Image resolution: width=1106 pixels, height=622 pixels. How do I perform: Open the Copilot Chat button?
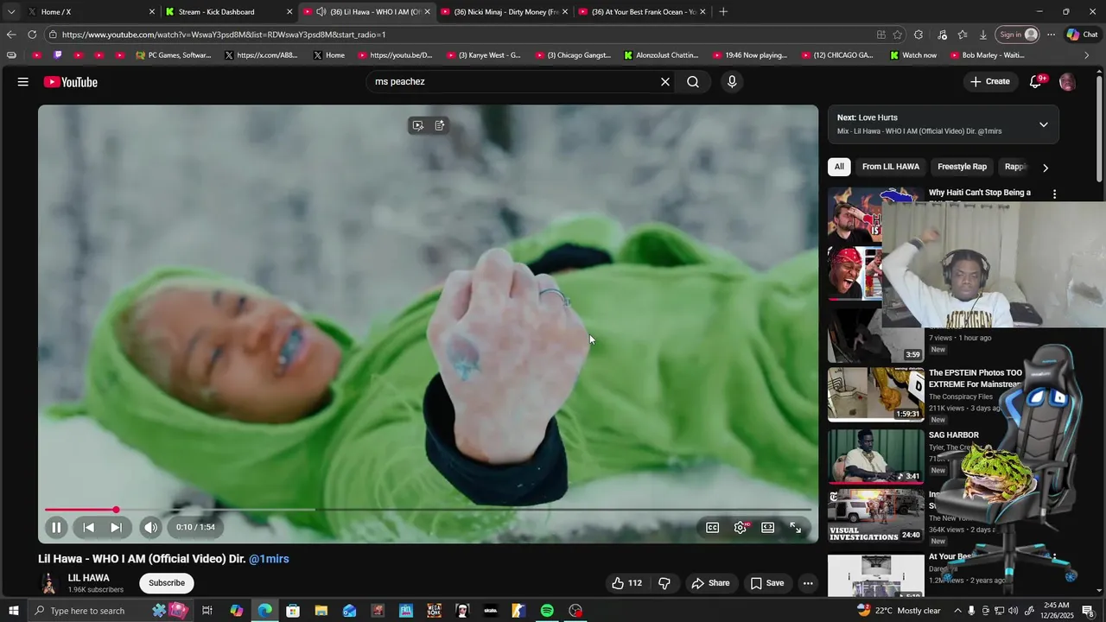point(1083,35)
